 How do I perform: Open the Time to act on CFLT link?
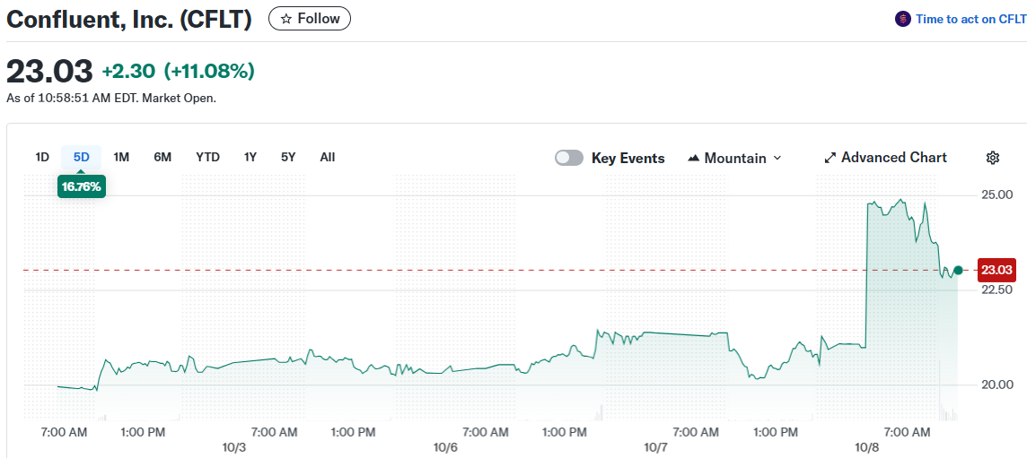[968, 19]
